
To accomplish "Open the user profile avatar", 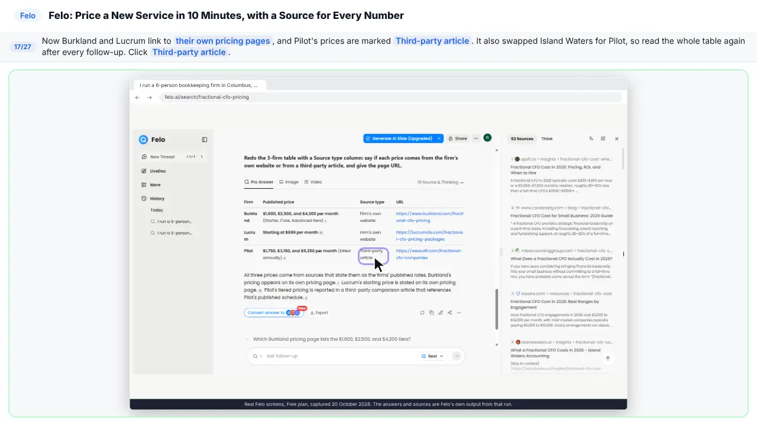I will pyautogui.click(x=487, y=138).
